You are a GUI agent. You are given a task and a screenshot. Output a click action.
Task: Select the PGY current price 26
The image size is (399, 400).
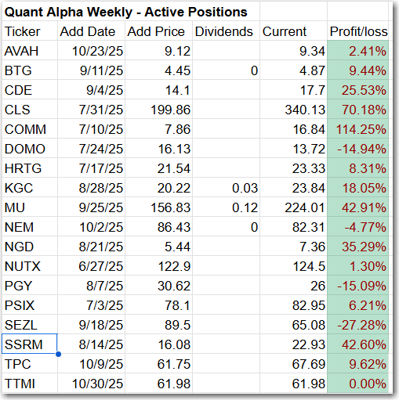tap(293, 286)
